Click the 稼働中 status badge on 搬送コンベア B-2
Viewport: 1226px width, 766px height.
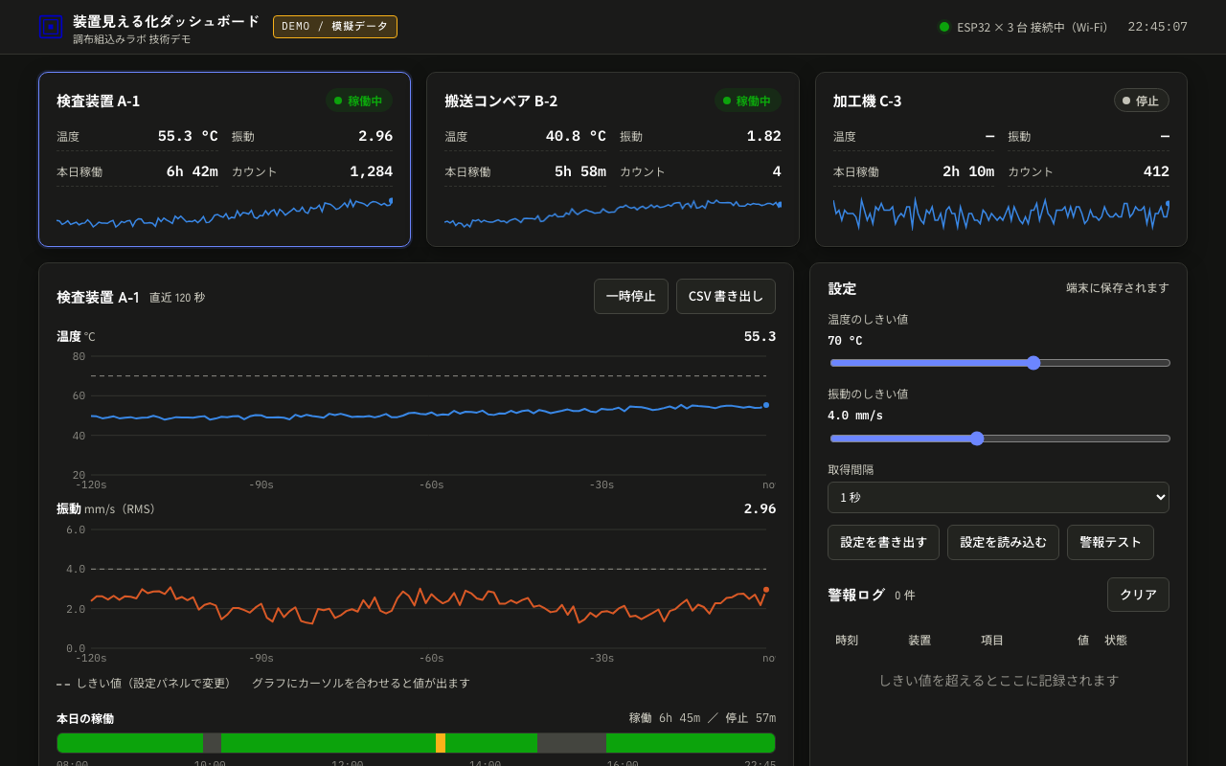click(747, 101)
